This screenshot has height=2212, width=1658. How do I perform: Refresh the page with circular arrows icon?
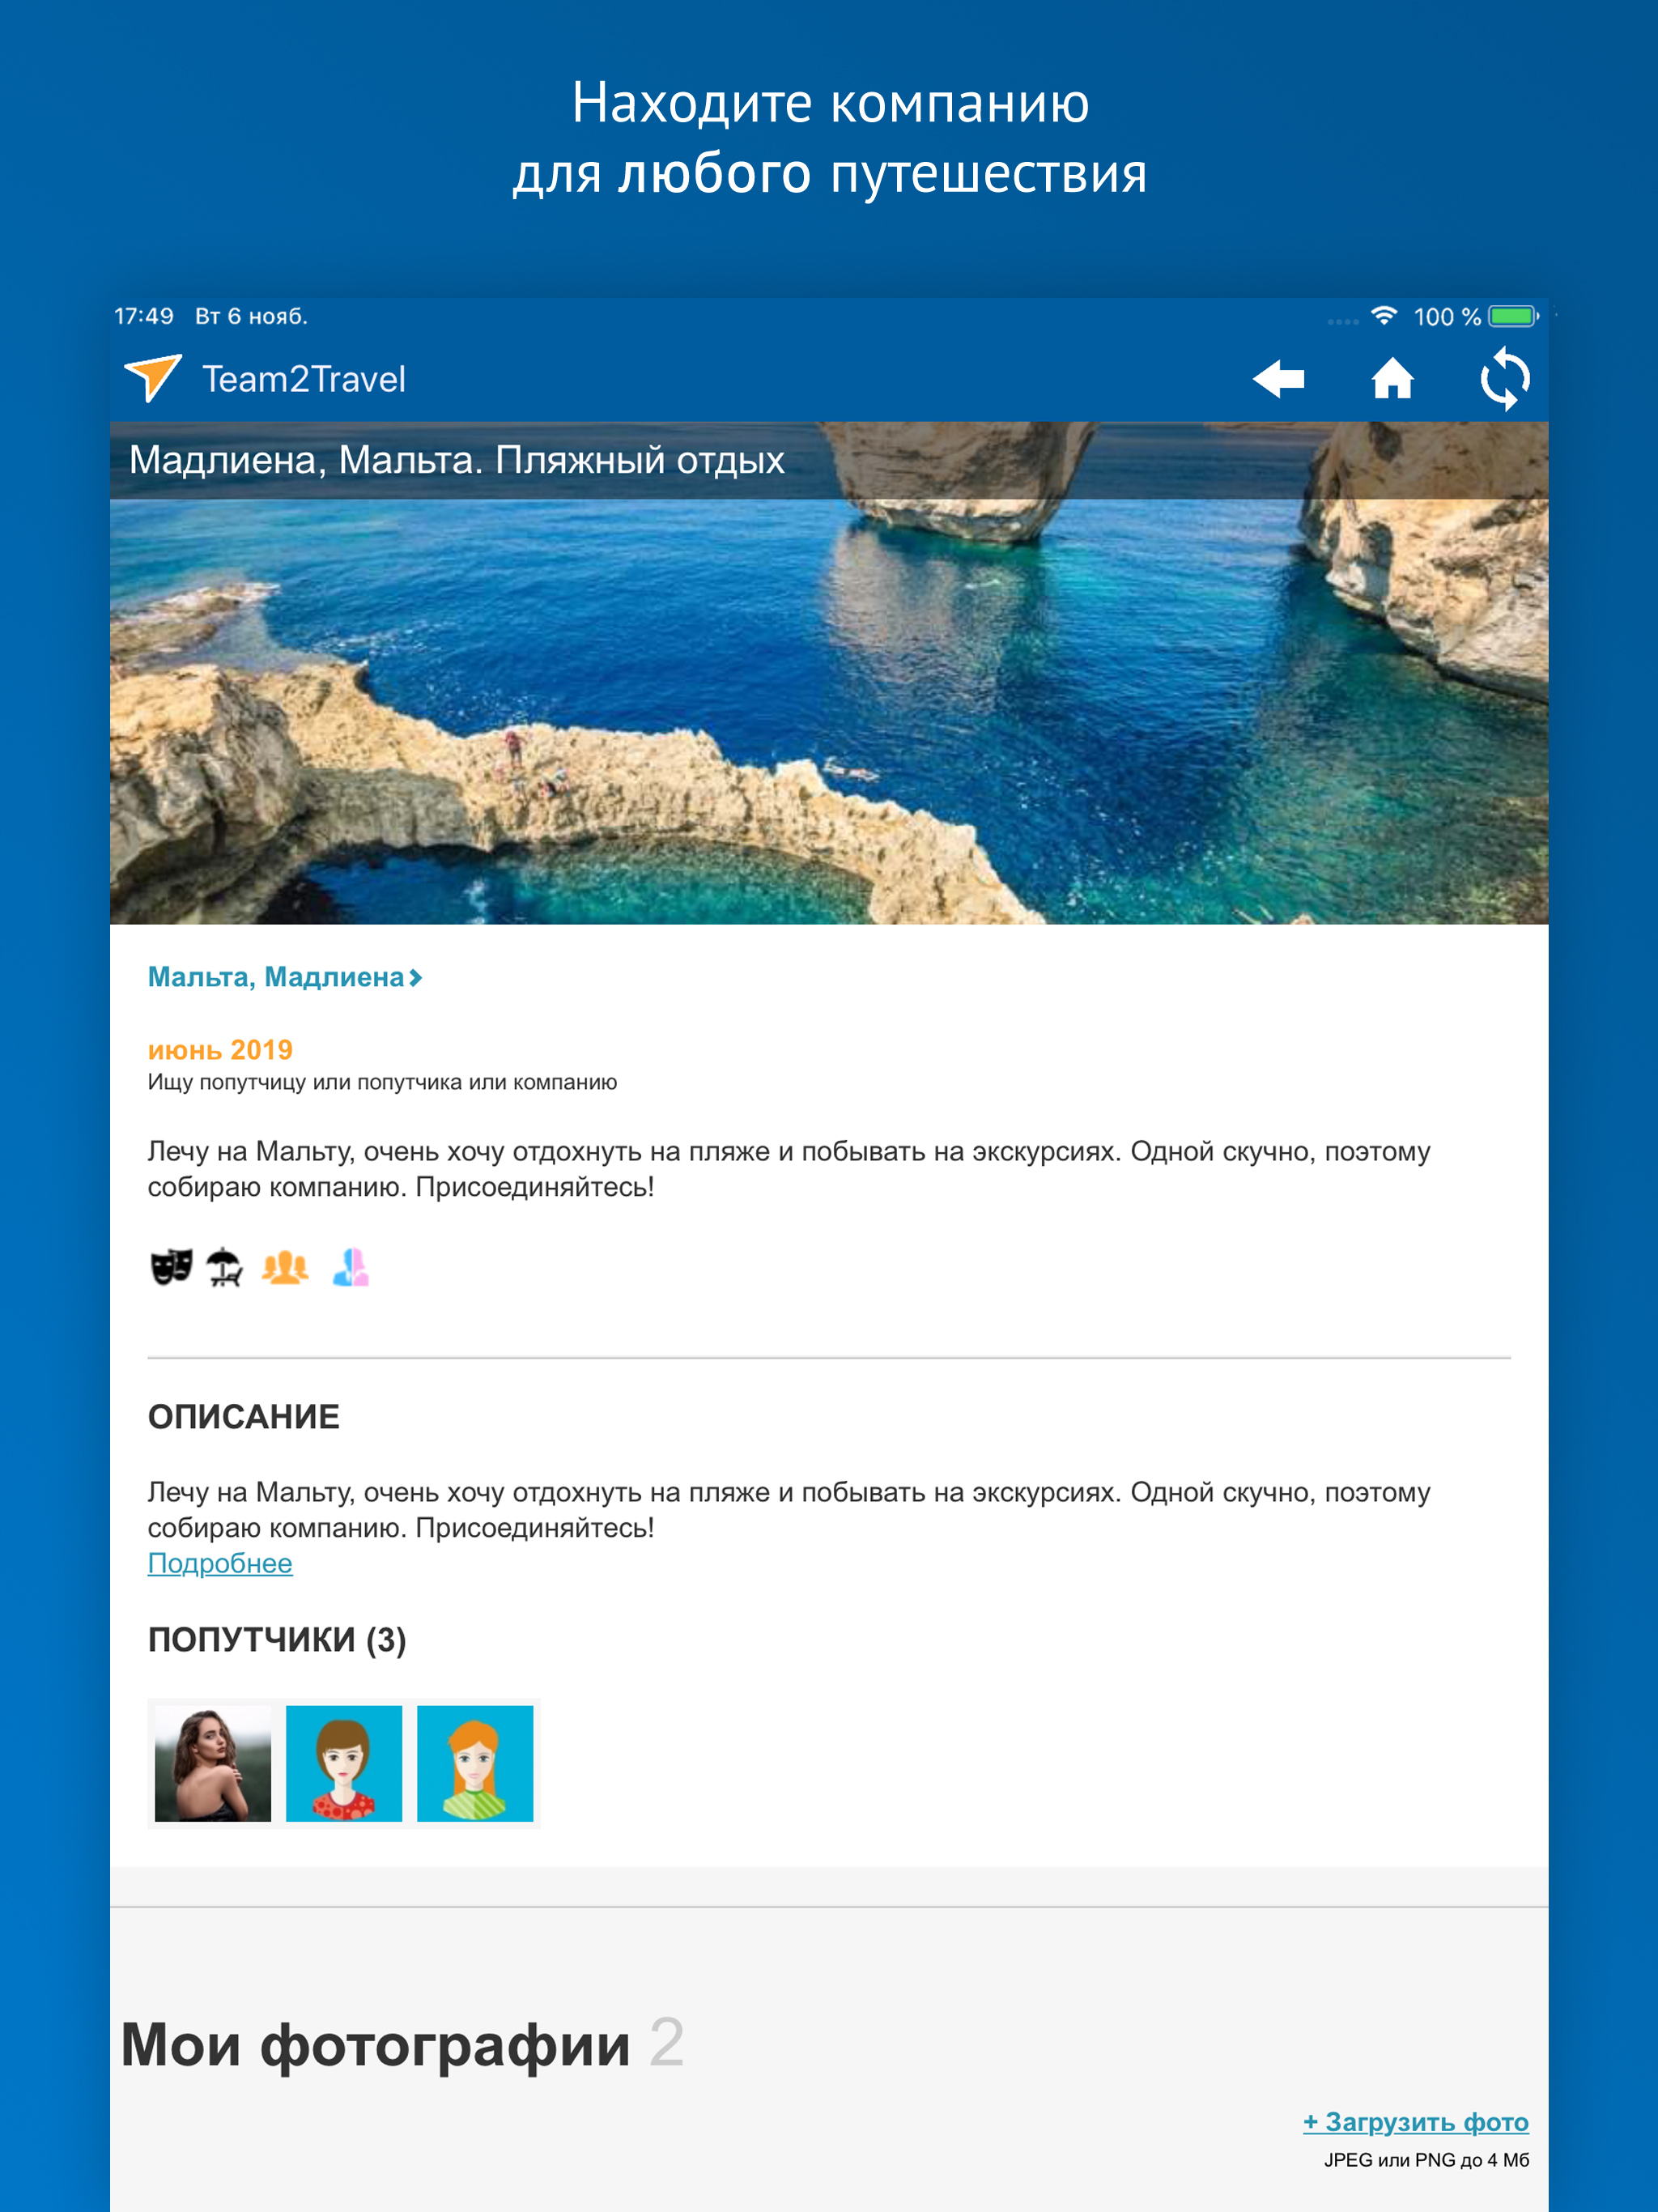1505,379
